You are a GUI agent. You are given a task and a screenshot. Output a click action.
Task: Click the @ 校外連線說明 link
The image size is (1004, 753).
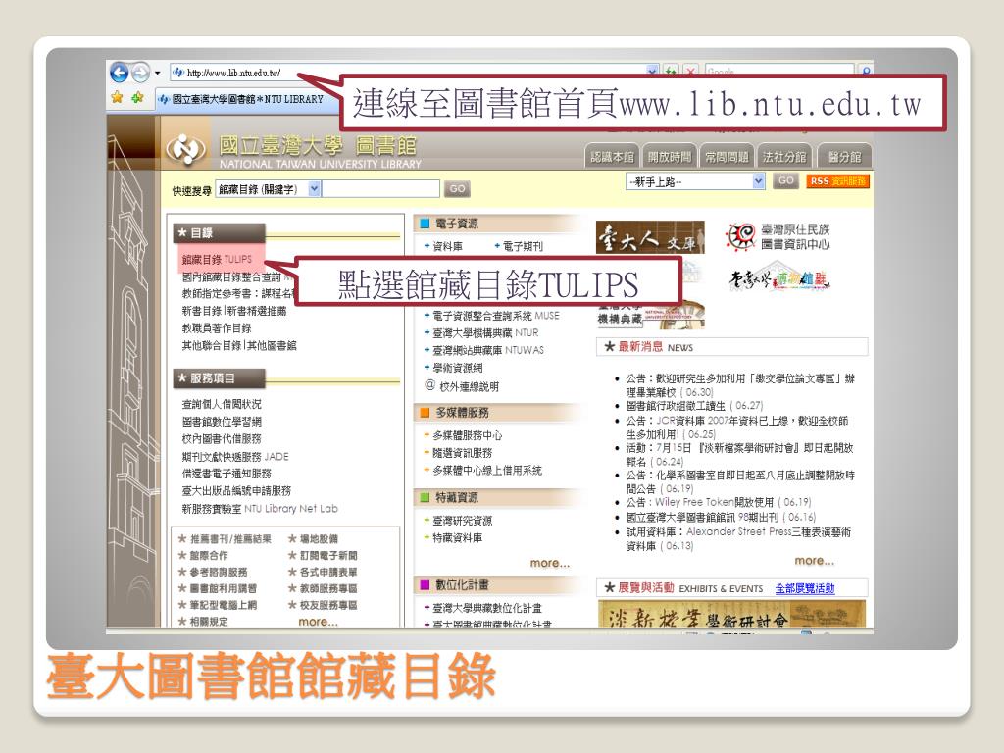coord(462,386)
